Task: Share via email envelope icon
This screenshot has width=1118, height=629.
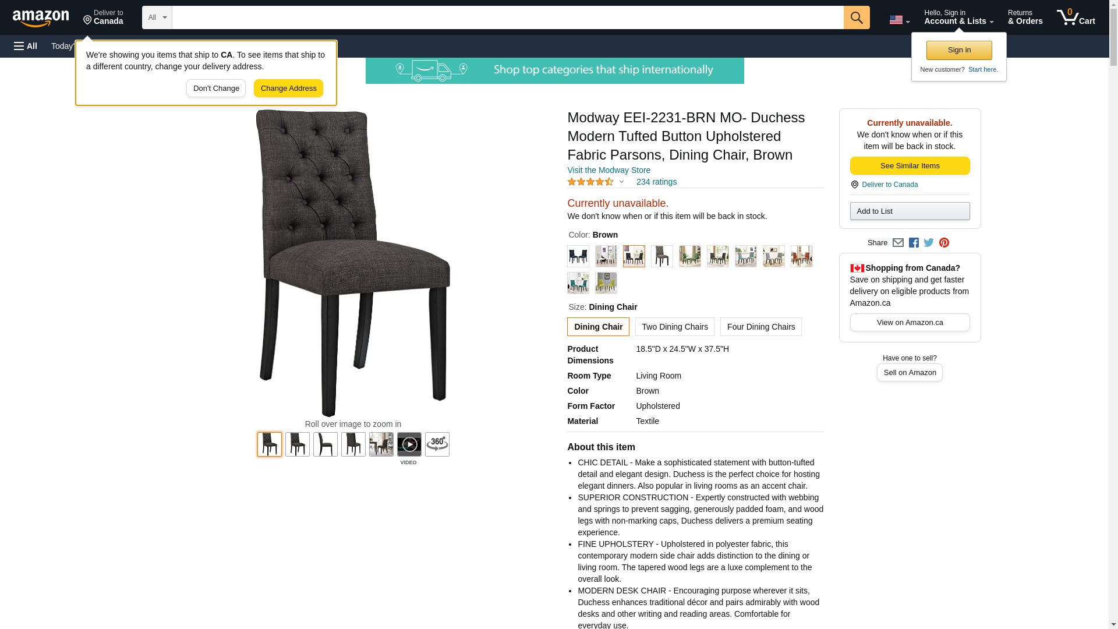Action: [898, 243]
